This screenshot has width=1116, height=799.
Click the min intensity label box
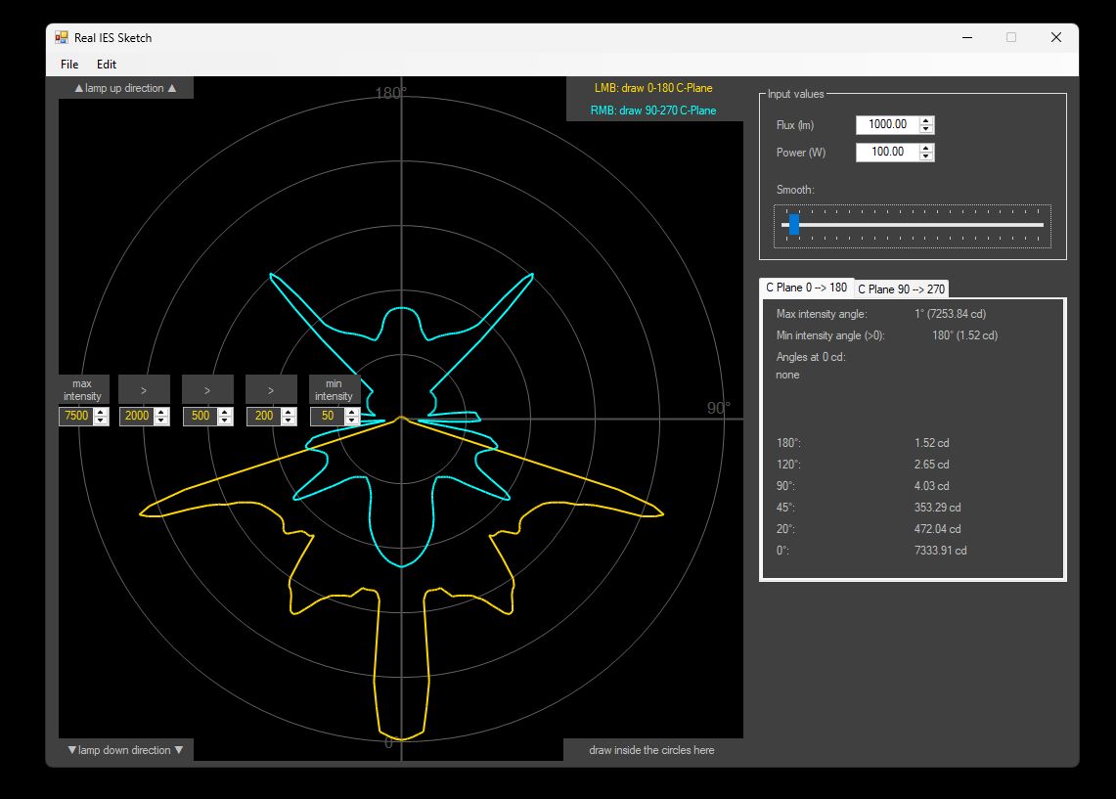[x=334, y=390]
